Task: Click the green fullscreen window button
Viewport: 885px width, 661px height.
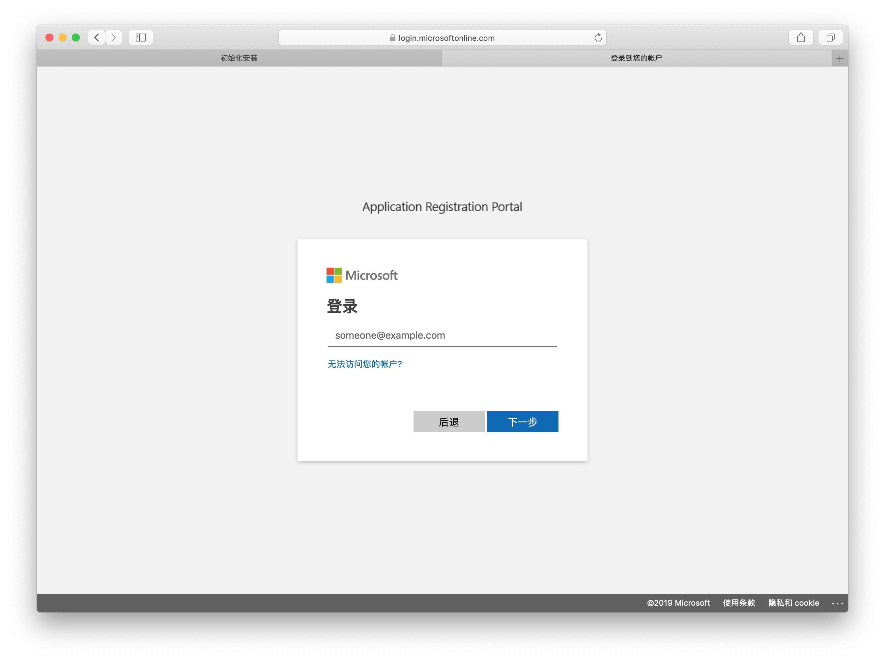Action: point(76,38)
